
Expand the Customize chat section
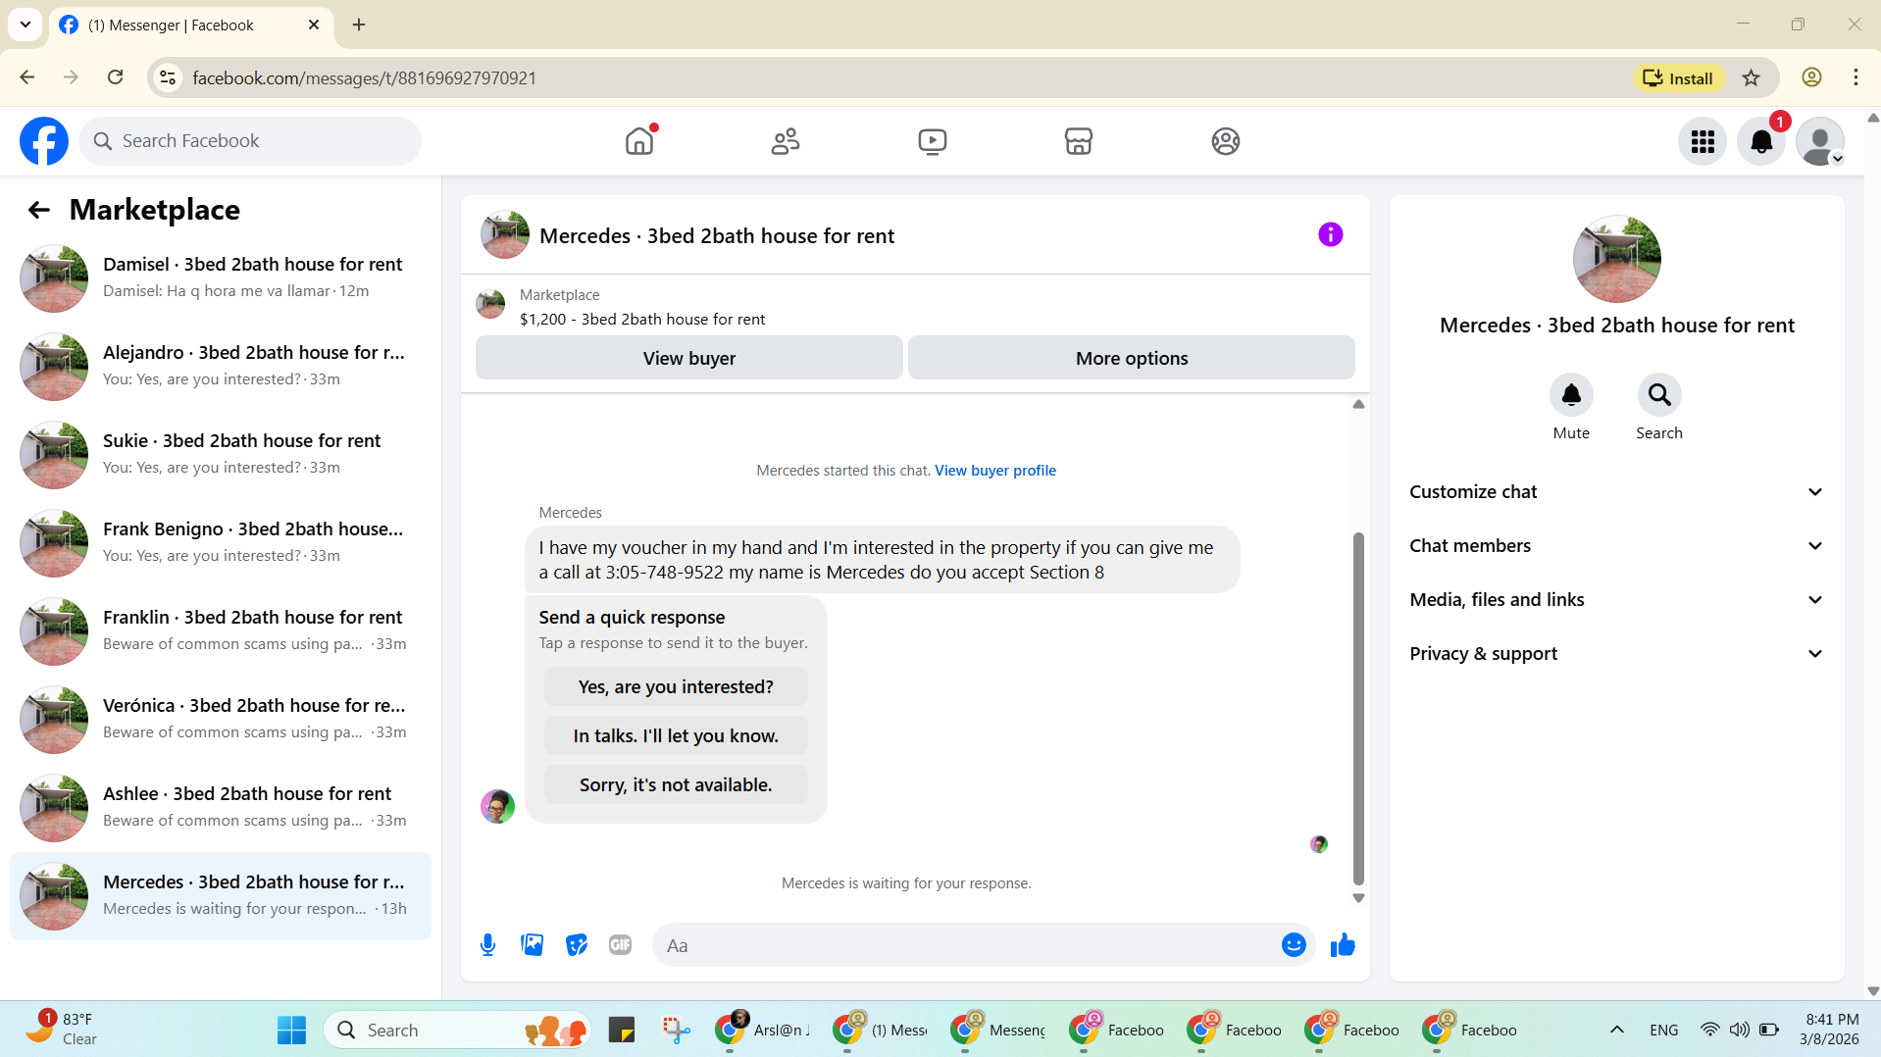(1617, 492)
